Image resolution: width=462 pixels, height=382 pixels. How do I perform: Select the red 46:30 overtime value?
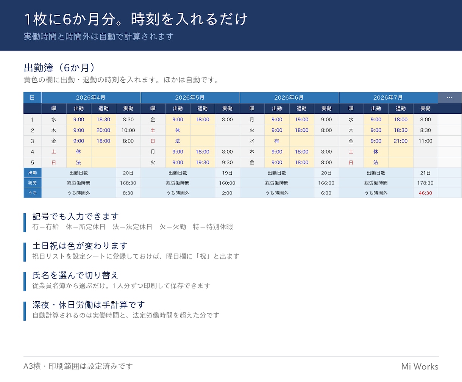(x=426, y=193)
